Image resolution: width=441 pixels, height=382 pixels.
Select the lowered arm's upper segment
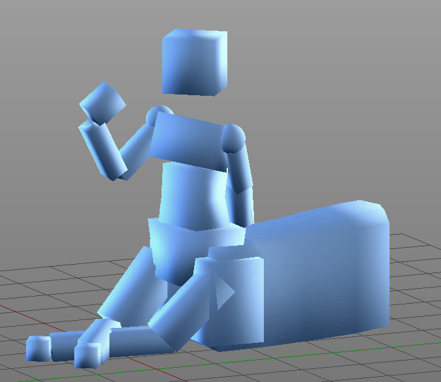[240, 169]
